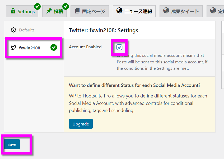Open the 成果ツイート tab
Image resolution: width=224 pixels, height=159 pixels.
click(x=181, y=11)
